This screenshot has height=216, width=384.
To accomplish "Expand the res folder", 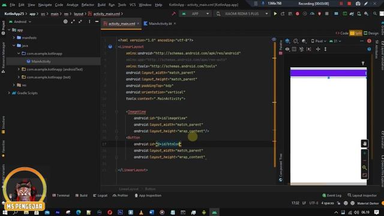I will [x=14, y=85].
